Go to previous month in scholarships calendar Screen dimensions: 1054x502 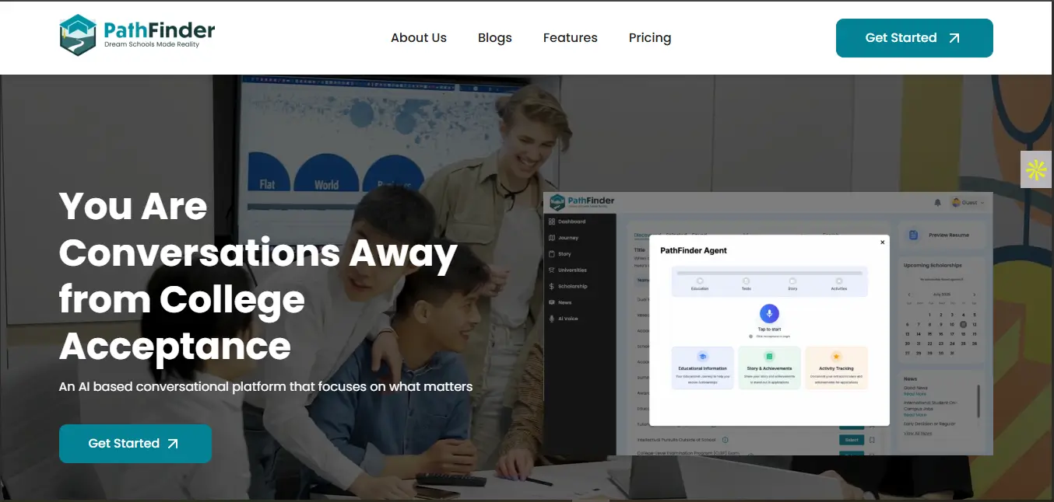pyautogui.click(x=908, y=295)
